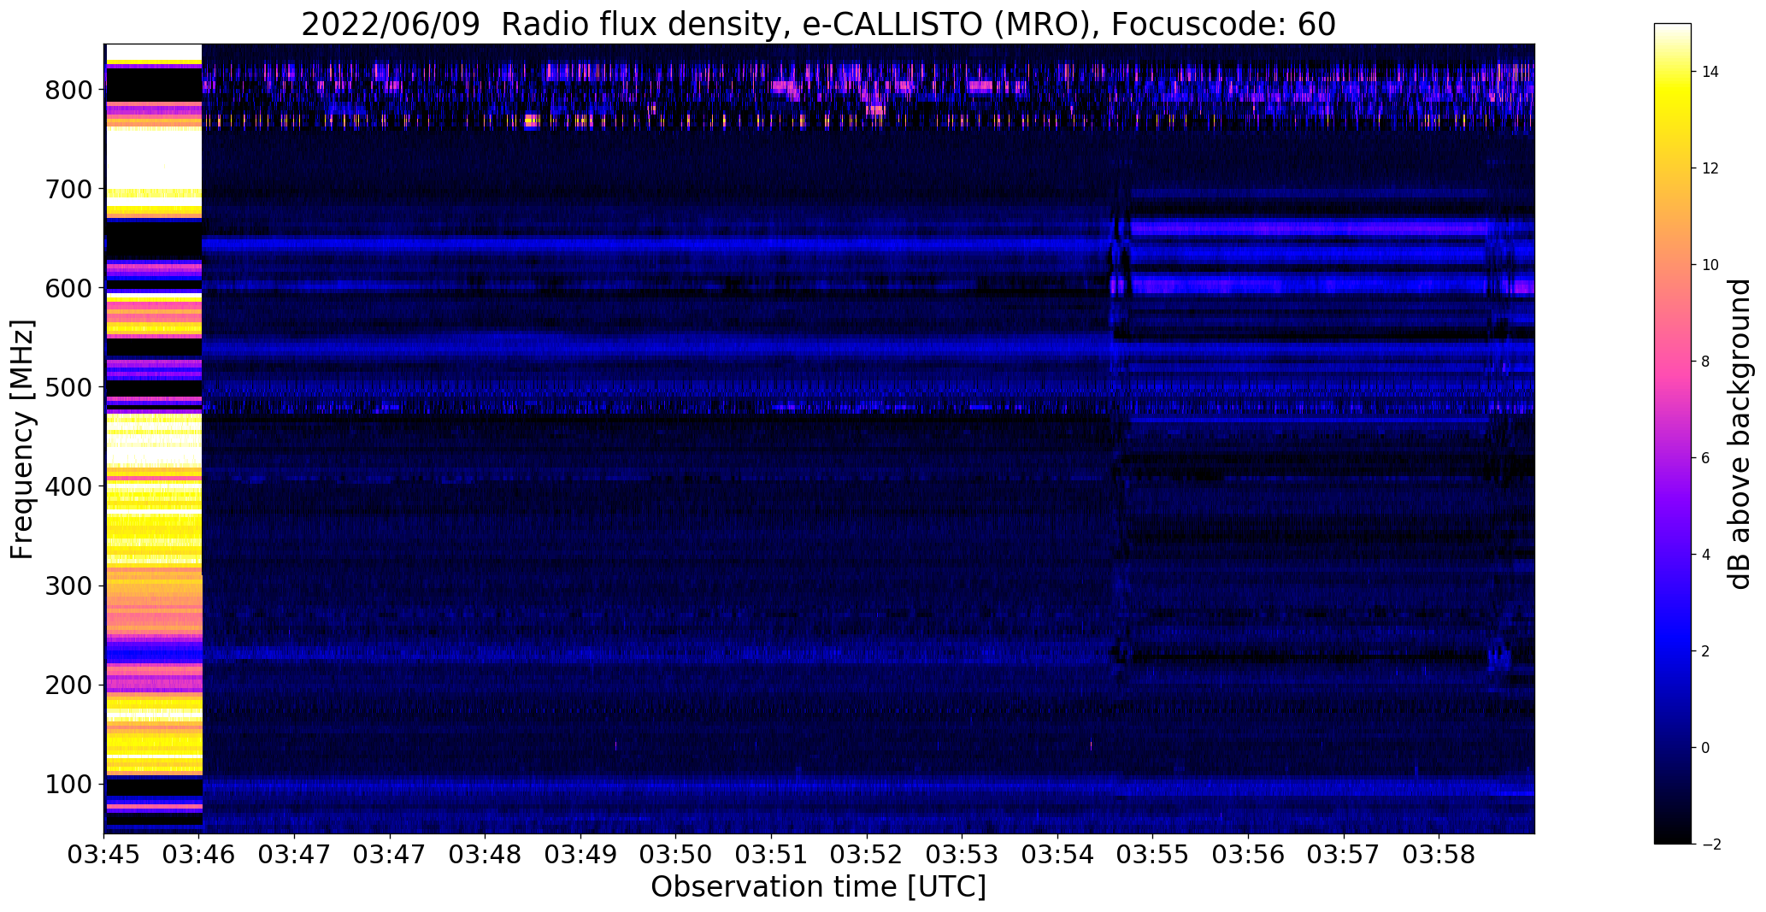Screen dimensions: 1766x912
Task: Click the Observation time [UTC] axis label
Action: click(818, 887)
